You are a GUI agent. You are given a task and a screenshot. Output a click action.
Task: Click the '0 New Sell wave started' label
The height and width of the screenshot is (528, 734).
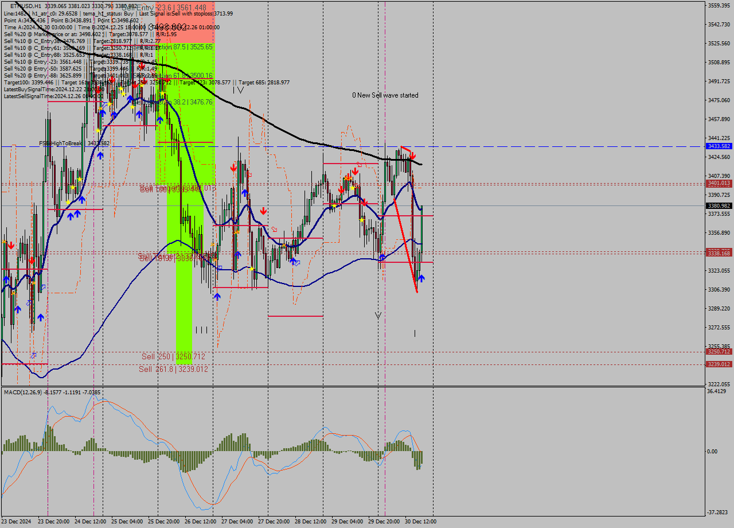(385, 95)
